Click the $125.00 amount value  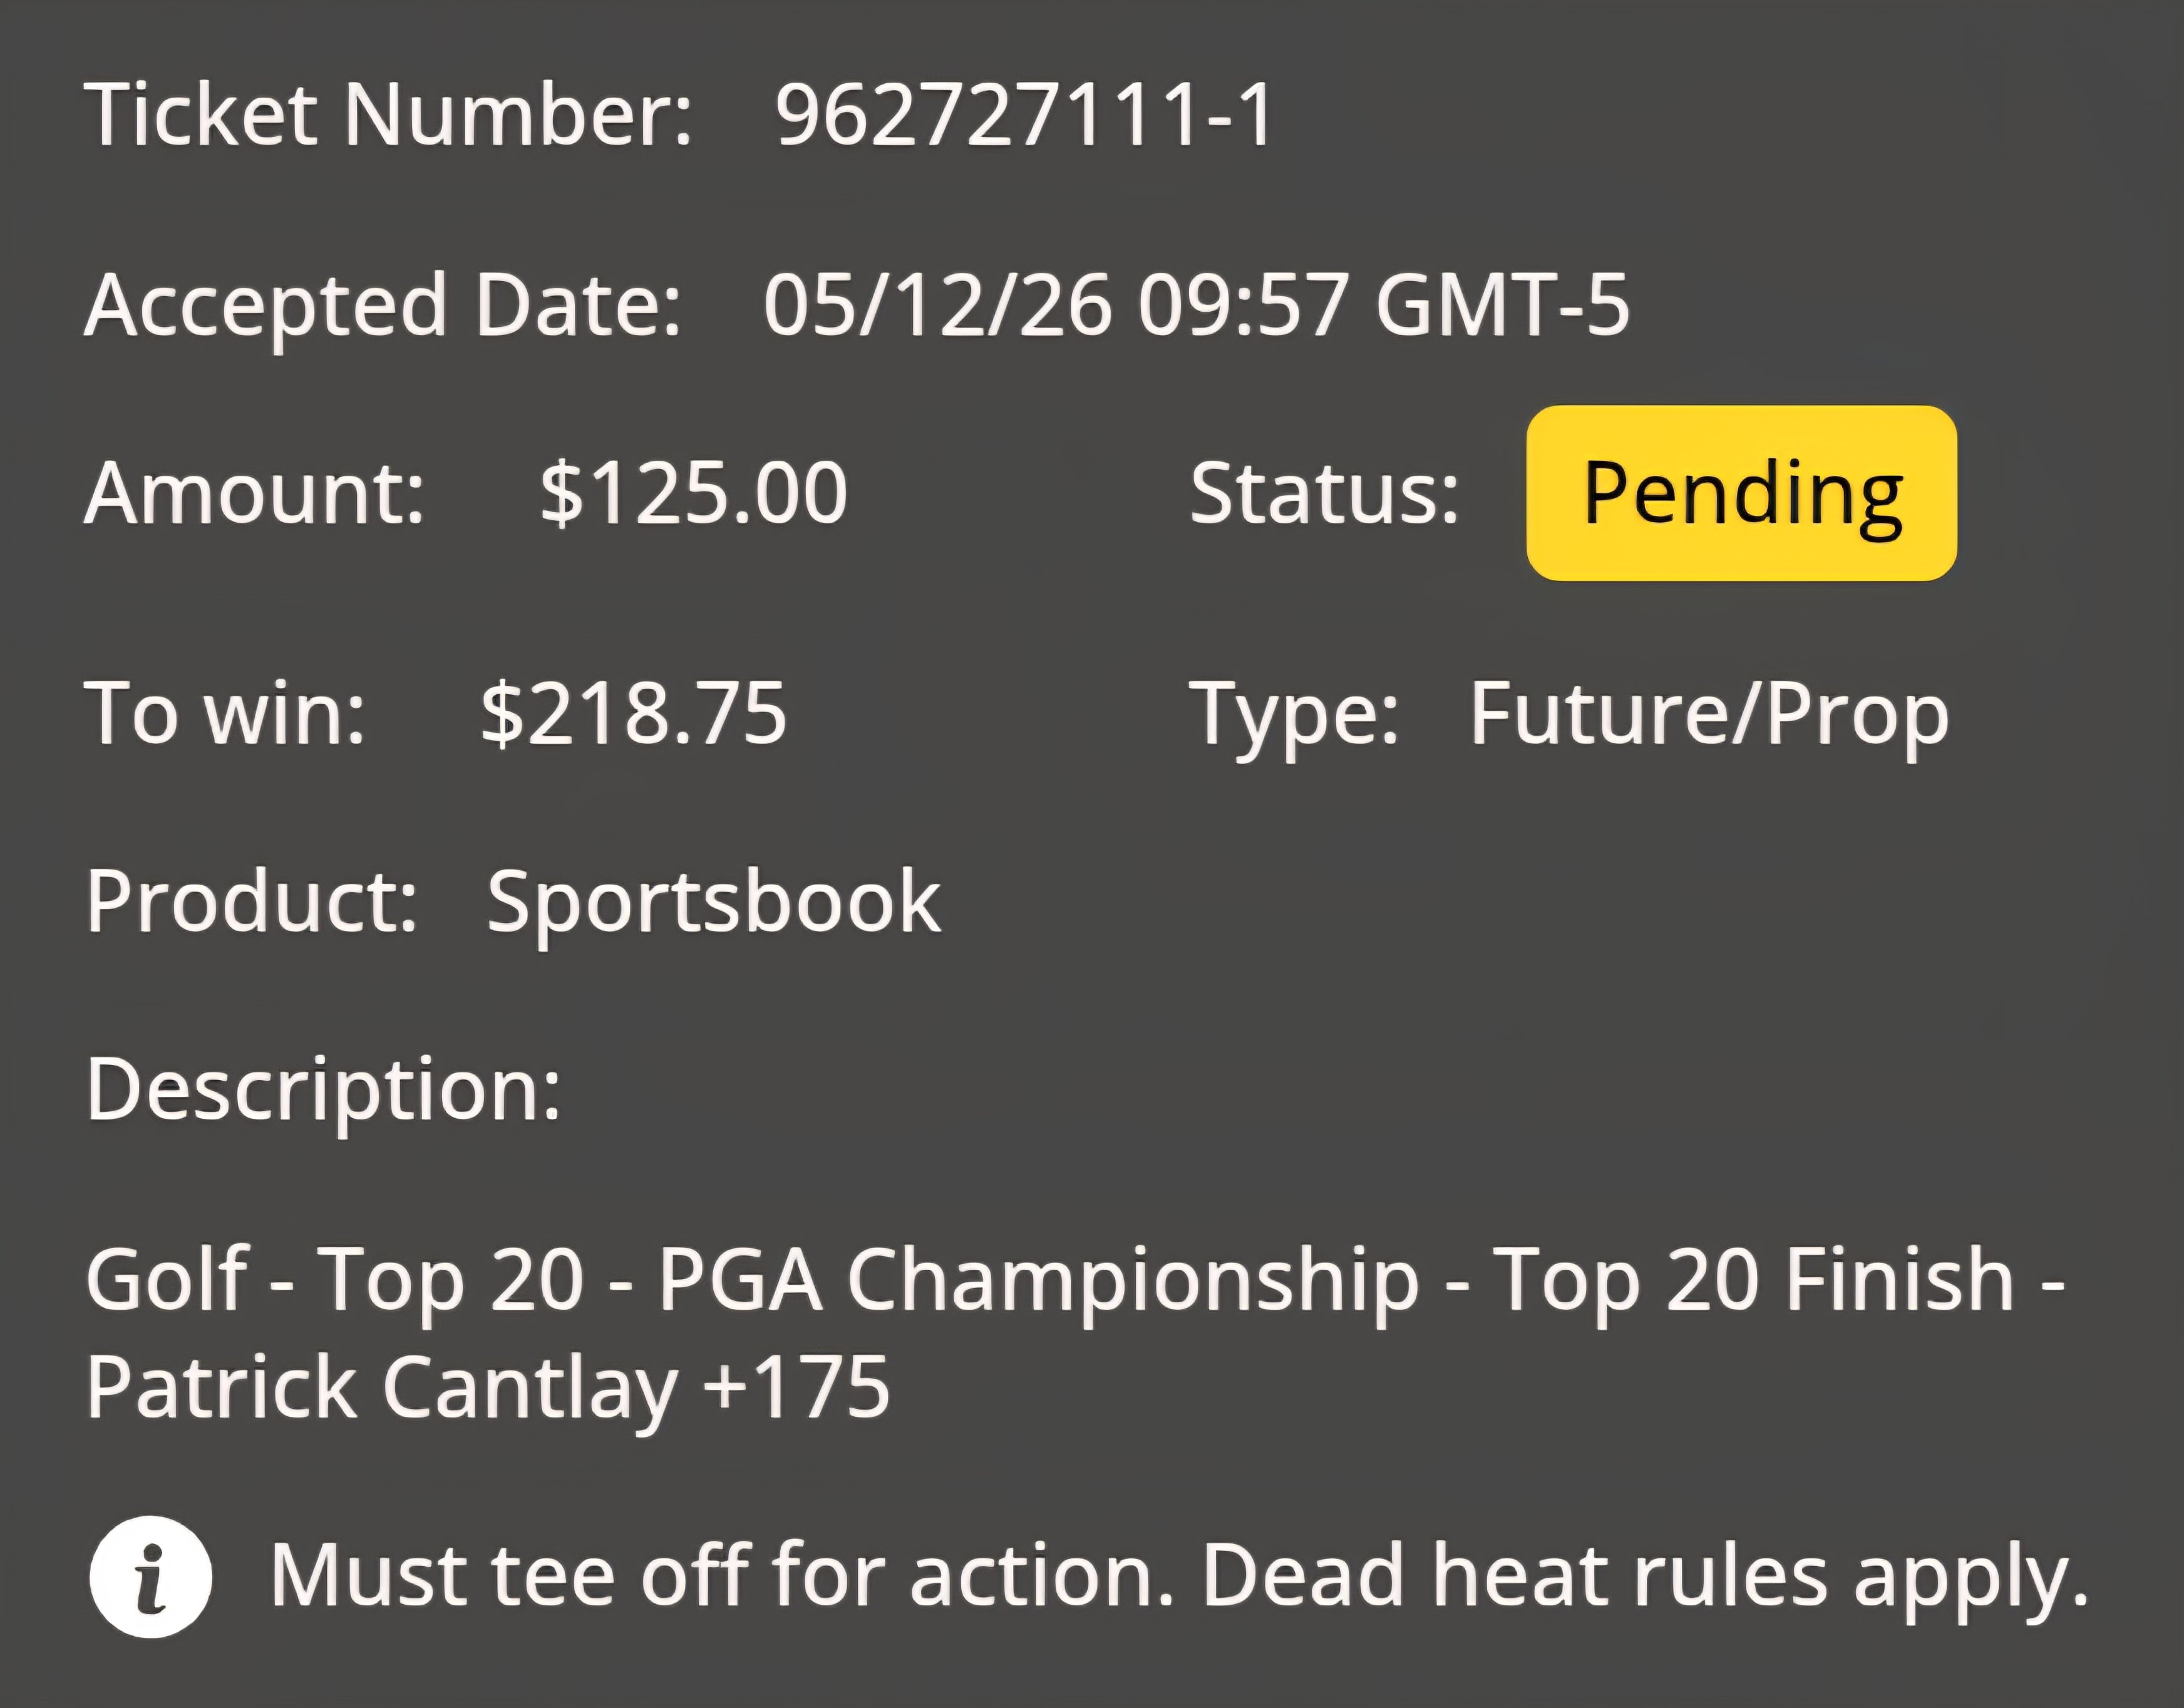point(693,493)
